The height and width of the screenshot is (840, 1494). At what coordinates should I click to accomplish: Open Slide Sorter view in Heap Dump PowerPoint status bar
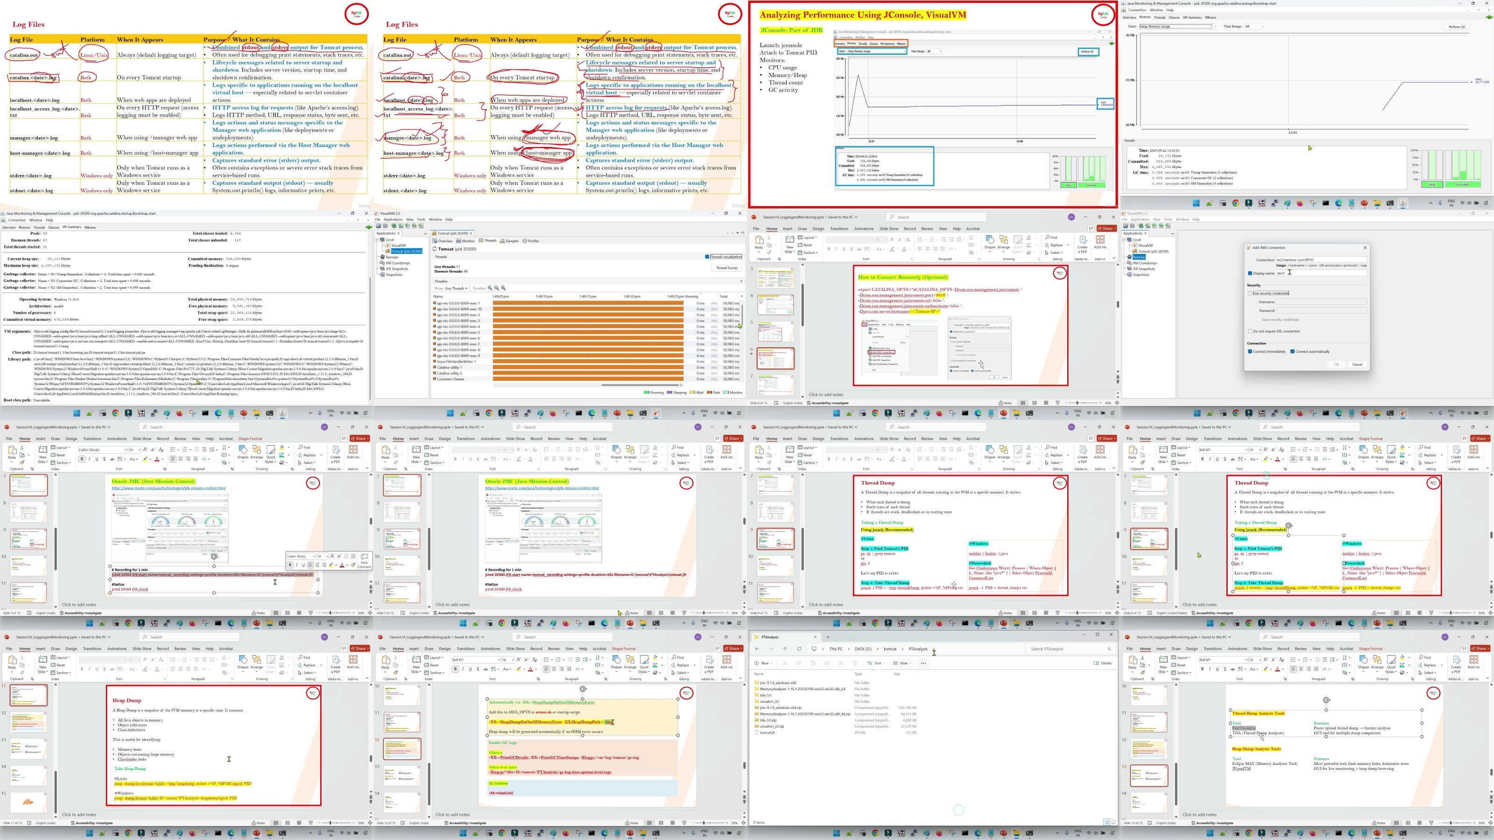(288, 823)
